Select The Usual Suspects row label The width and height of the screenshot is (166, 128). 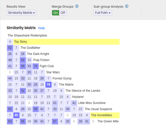click(98, 109)
